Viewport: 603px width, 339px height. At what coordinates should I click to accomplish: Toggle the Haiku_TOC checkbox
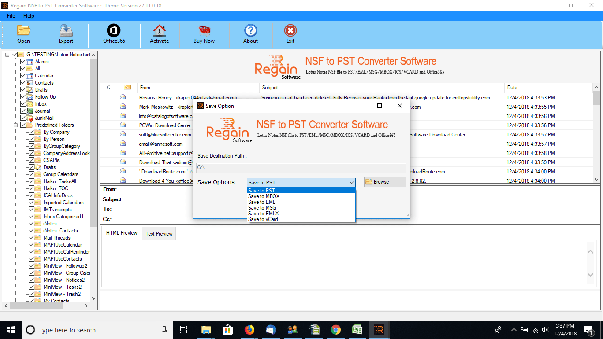pyautogui.click(x=32, y=188)
